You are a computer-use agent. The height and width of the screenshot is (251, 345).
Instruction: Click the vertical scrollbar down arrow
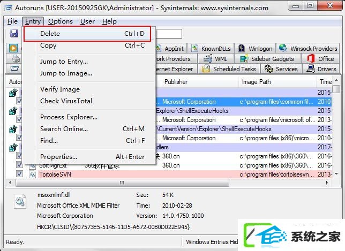pos(336,174)
